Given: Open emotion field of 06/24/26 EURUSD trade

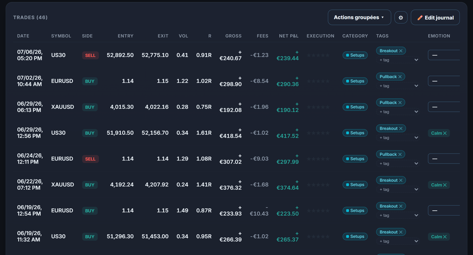Looking at the screenshot, I should [x=444, y=159].
